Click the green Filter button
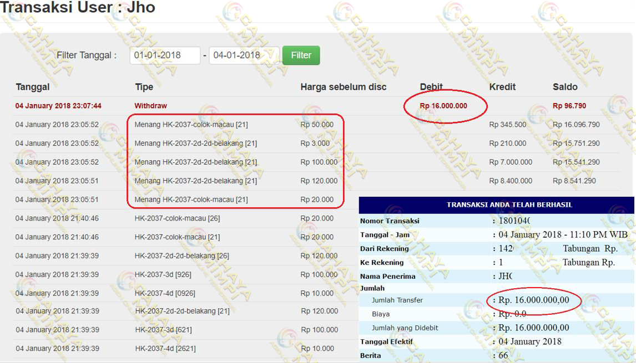636x363 pixels. pos(301,55)
